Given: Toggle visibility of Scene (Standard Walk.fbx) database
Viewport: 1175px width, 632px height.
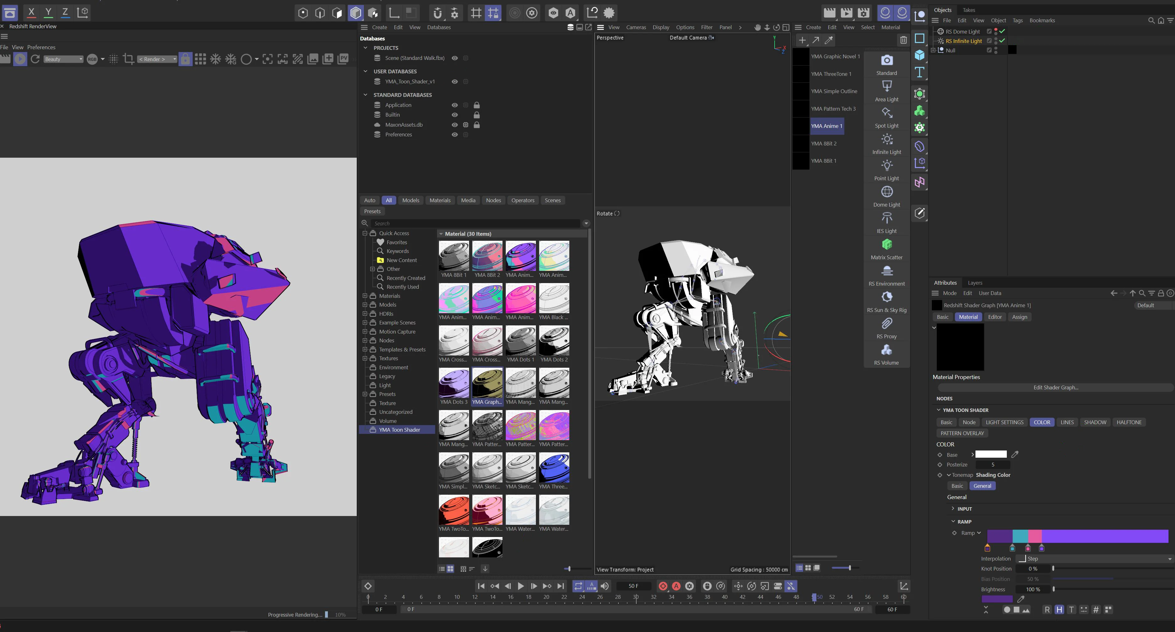Looking at the screenshot, I should click(x=454, y=58).
